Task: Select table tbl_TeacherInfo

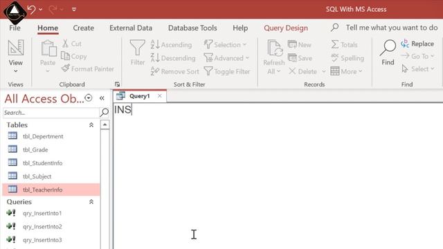Action: (51, 190)
